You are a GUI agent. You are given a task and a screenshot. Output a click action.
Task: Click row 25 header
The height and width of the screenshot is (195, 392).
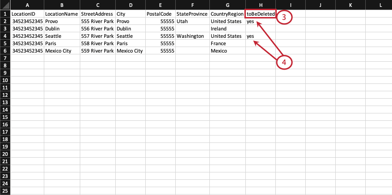pos(5,191)
